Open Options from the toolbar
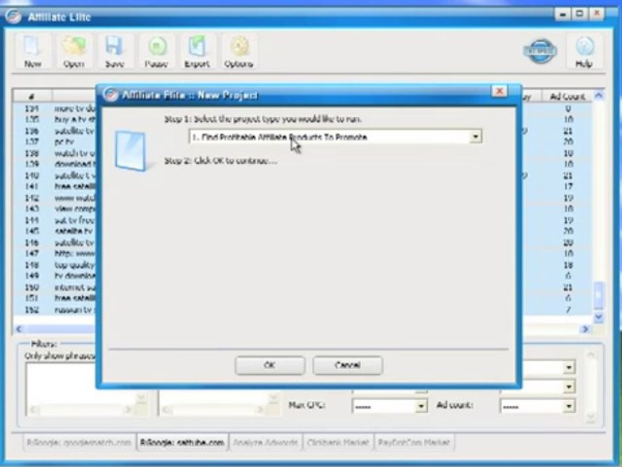622x467 pixels. 238,51
